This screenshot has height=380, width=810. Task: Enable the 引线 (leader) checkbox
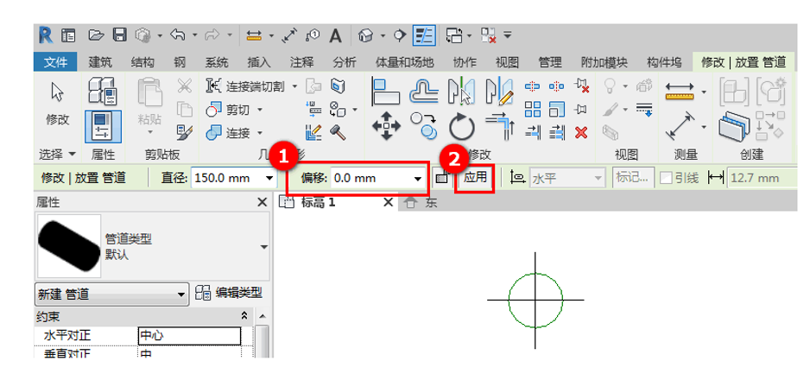(x=667, y=178)
